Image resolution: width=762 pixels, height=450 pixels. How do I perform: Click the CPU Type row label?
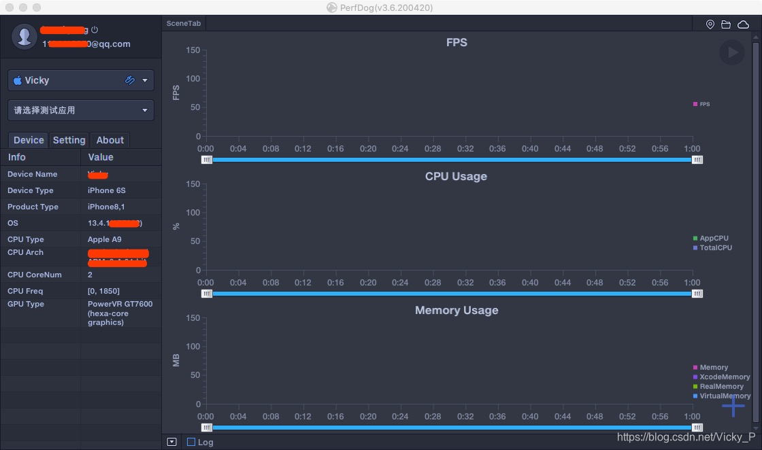tap(25, 239)
